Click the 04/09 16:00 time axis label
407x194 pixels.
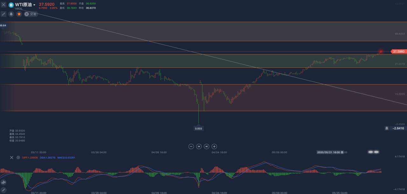pyautogui.click(x=159, y=152)
